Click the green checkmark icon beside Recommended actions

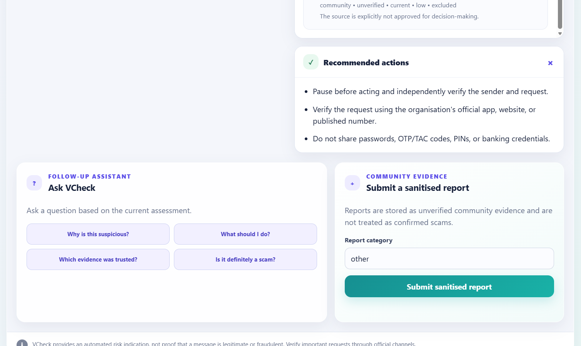311,62
